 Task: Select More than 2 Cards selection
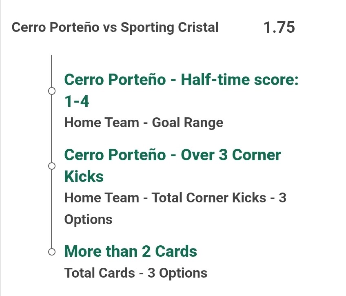click(131, 251)
